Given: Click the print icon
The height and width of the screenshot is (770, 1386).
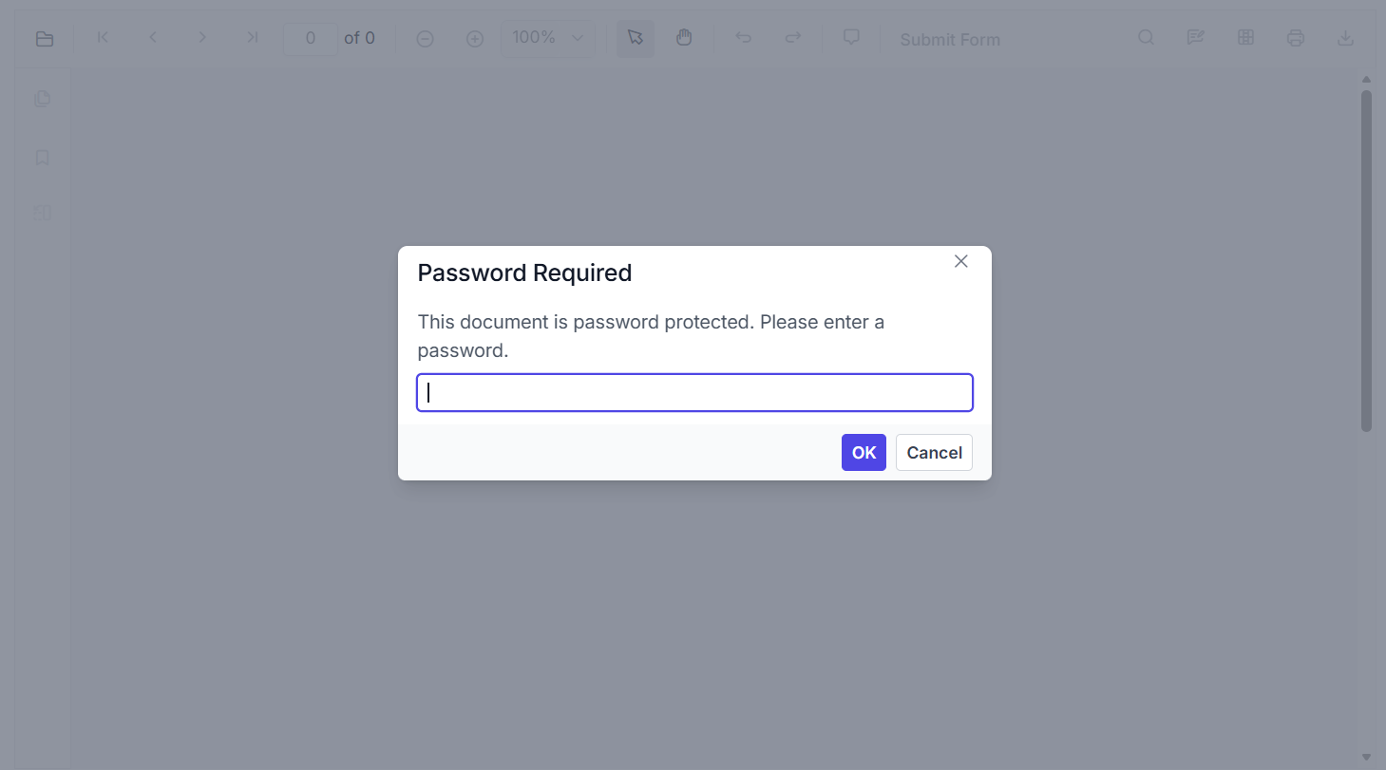Looking at the screenshot, I should 1296,37.
